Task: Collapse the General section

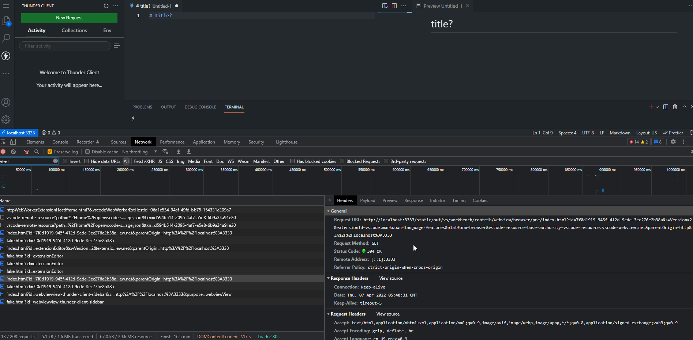Action: coord(328,211)
